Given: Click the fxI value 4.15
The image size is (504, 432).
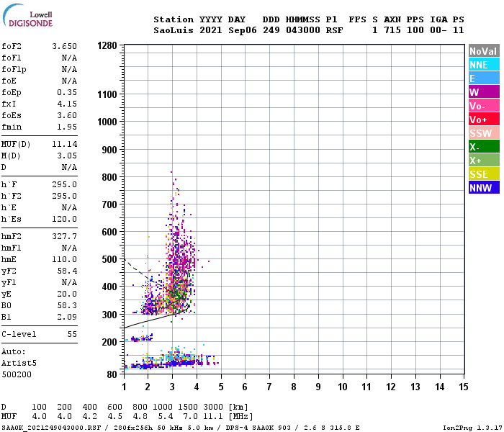Looking at the screenshot, I should (x=67, y=104).
